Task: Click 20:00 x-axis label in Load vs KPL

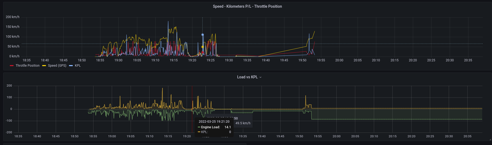Action: [x=336, y=136]
